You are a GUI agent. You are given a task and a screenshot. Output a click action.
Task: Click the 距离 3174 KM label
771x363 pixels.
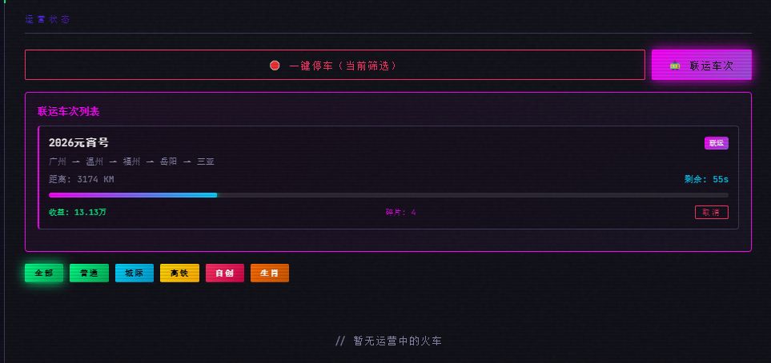coord(81,179)
